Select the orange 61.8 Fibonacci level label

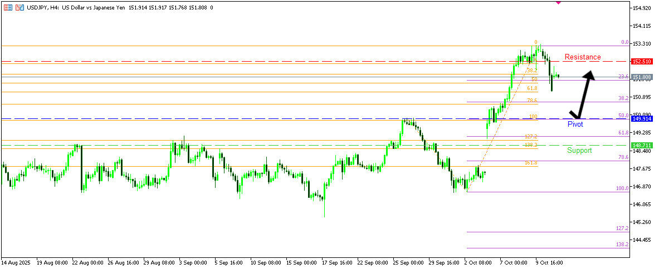[532, 88]
